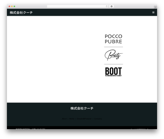The image size is (164, 139).
Task: Click the 株式会社クーチ footer title
Action: pyautogui.click(x=82, y=108)
